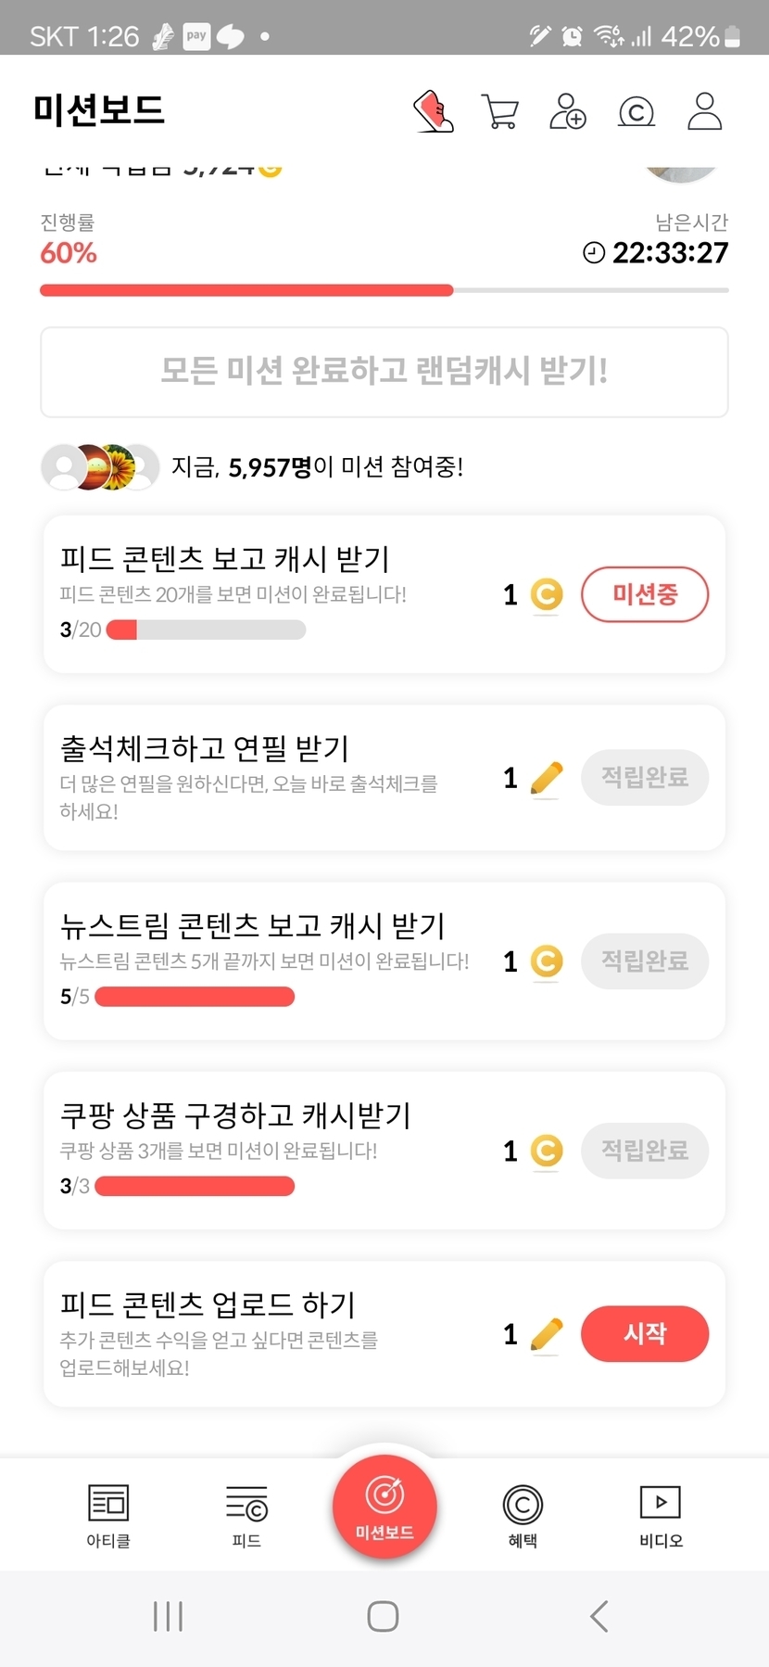Tap the red sneaker icon in header
Screen dimensions: 769x1667
[x=433, y=111]
